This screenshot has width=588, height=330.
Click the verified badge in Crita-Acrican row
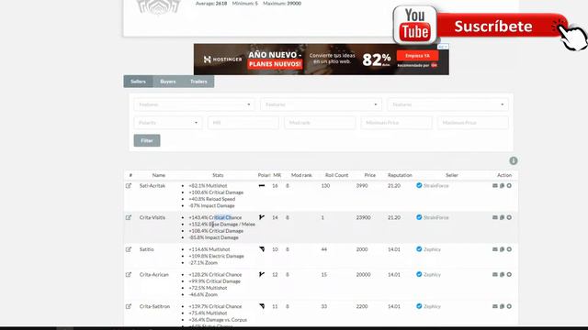coord(419,274)
